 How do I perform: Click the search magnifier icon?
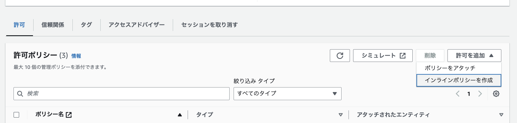20,94
